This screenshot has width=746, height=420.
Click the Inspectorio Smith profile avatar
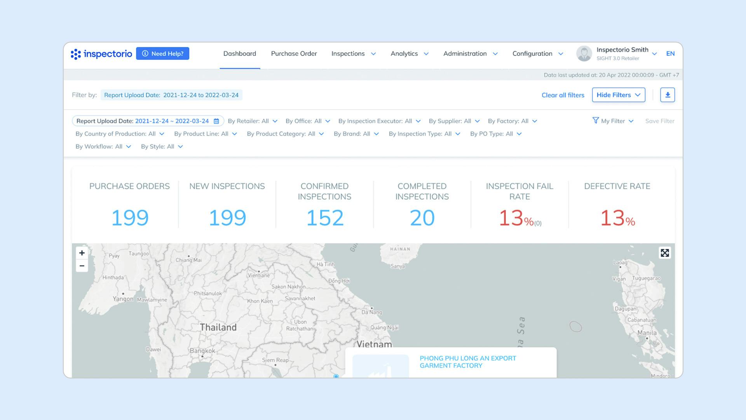tap(584, 53)
